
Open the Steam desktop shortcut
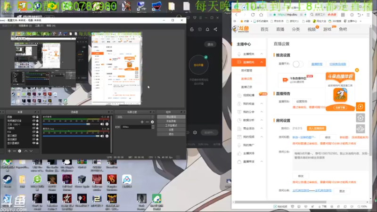[7, 181]
